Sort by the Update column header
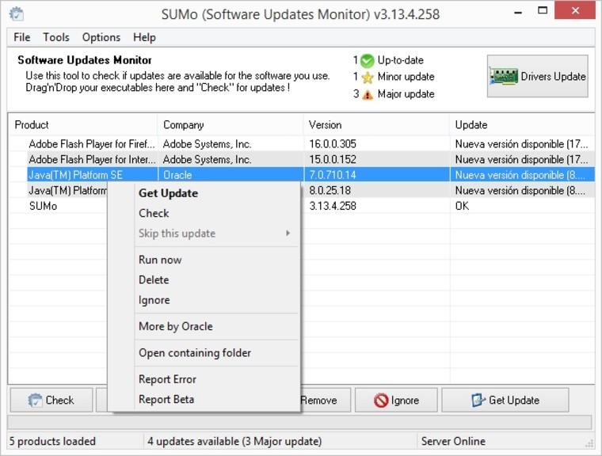Screen dimensions: 602x456 pyautogui.click(x=522, y=125)
